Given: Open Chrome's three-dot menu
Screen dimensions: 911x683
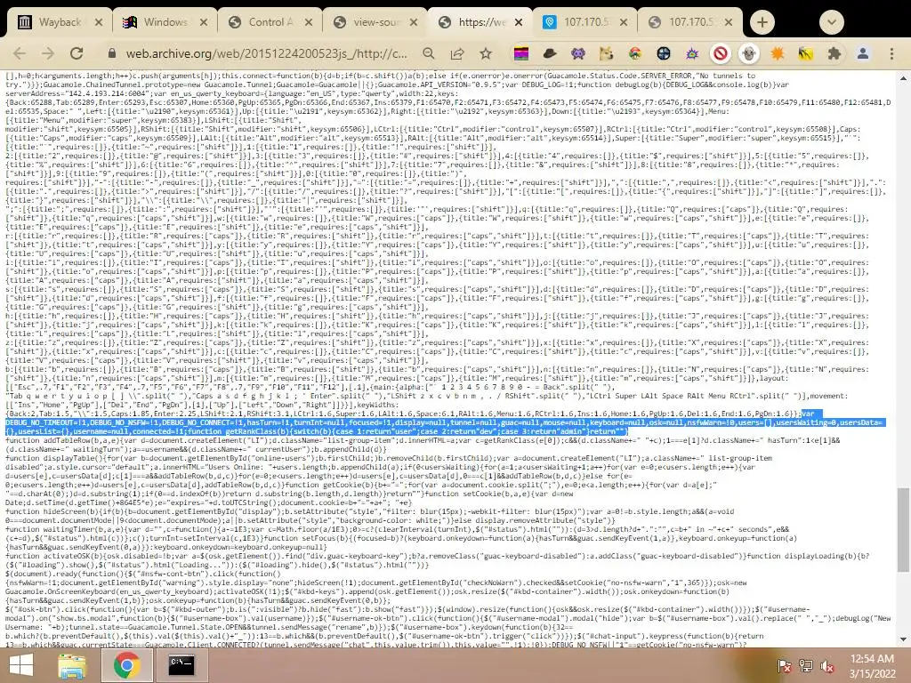Looking at the screenshot, I should pos(891,53).
